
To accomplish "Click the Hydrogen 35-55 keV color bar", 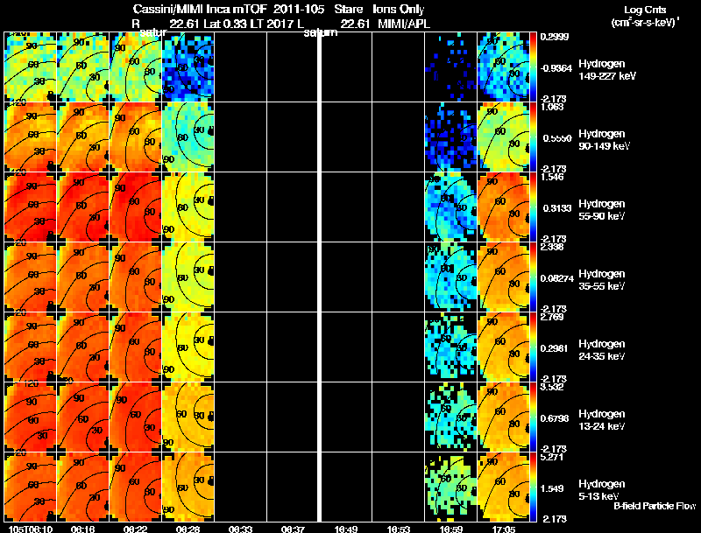I will (x=533, y=277).
